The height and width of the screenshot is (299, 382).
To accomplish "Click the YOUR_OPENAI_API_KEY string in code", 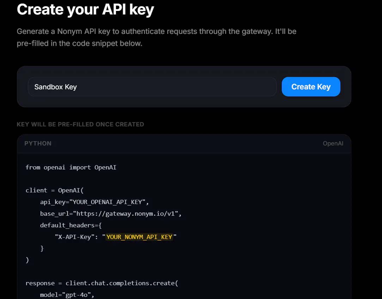I will click(107, 202).
